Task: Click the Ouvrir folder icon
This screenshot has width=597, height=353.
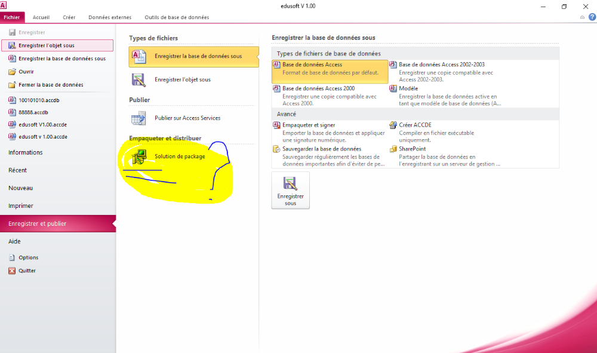Action: point(12,72)
